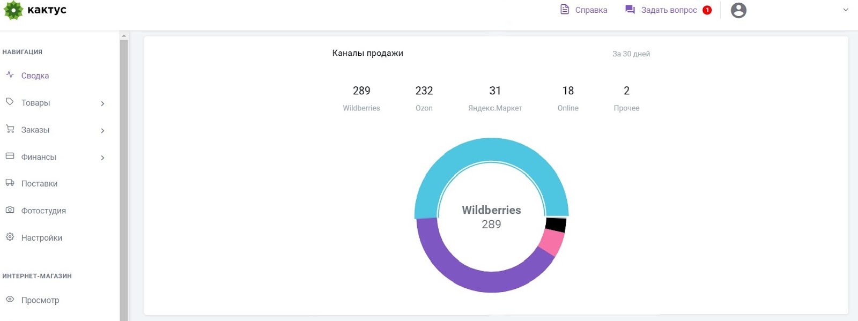The width and height of the screenshot is (858, 321).
Task: Click the кактус brand name text
Action: point(47,10)
